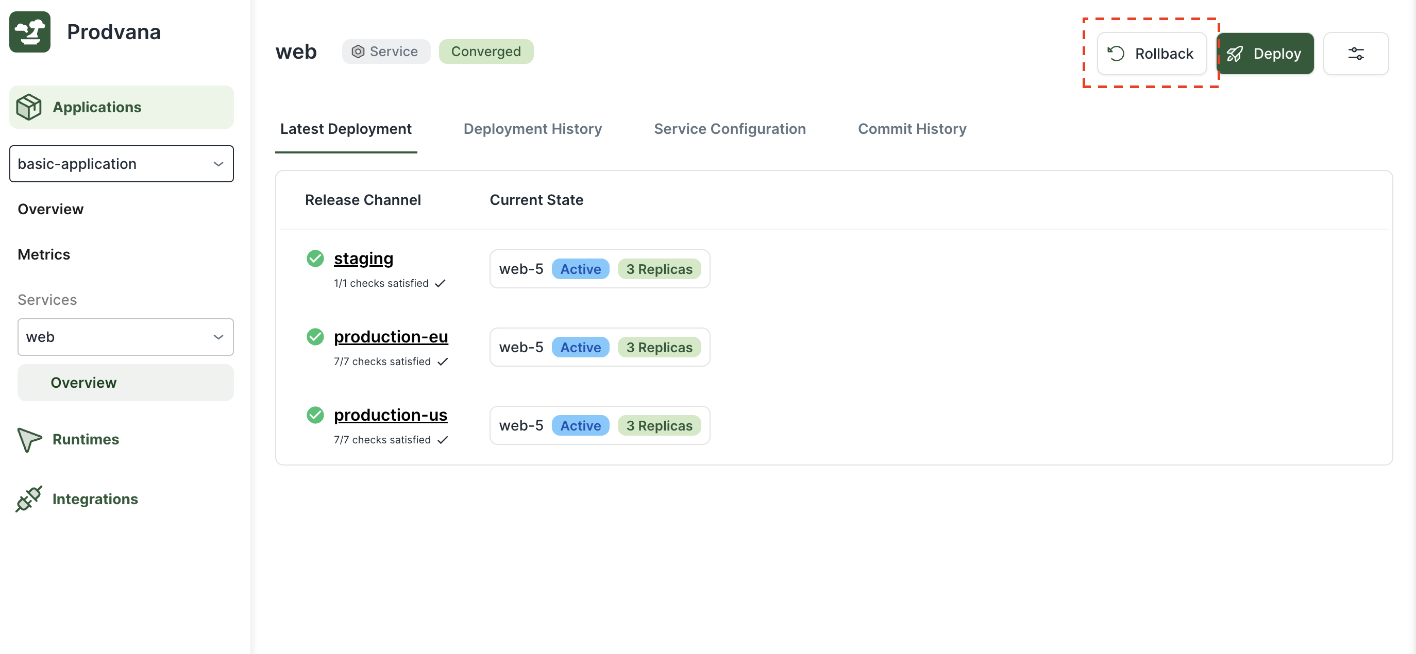The height and width of the screenshot is (654, 1416).
Task: Click the green check icon beside staging
Action: 315,258
